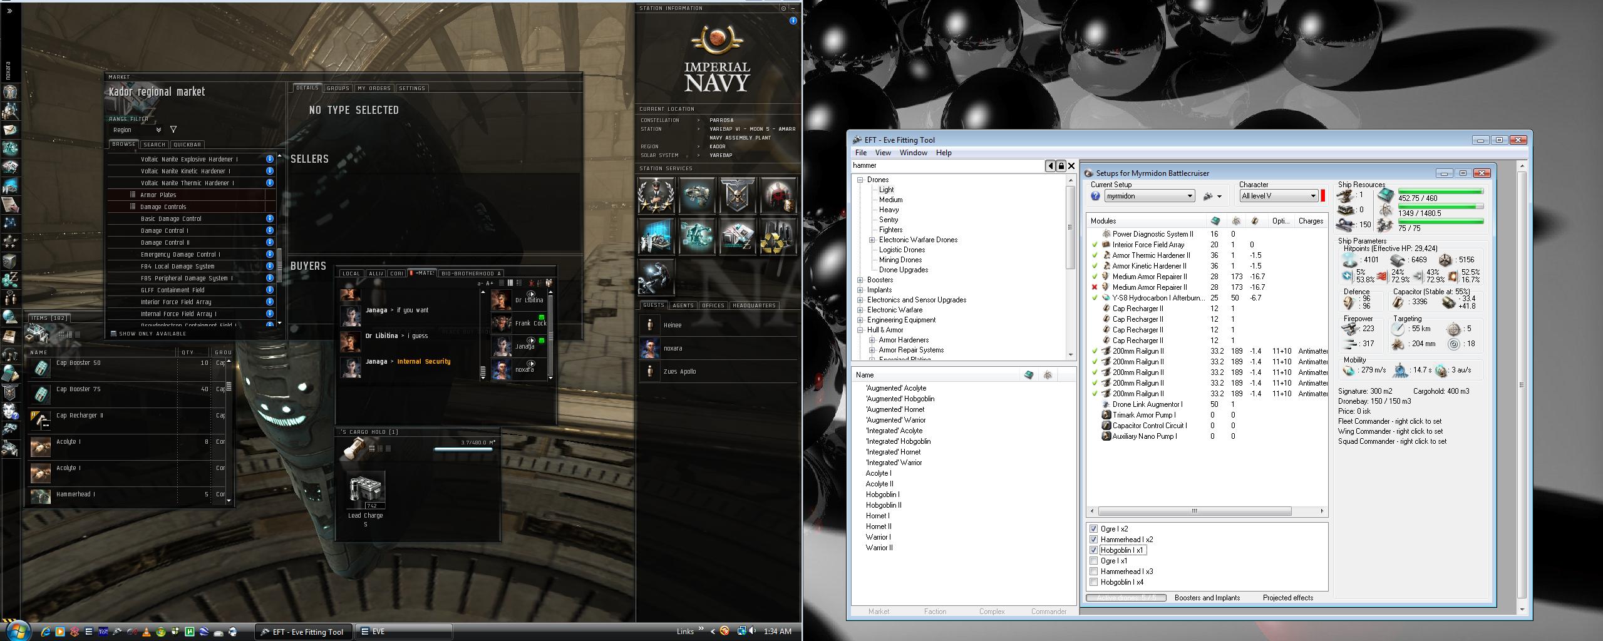Viewport: 1603px width, 641px height.
Task: Uncheck the Ogre I x2 drone checkbox
Action: tap(1094, 529)
